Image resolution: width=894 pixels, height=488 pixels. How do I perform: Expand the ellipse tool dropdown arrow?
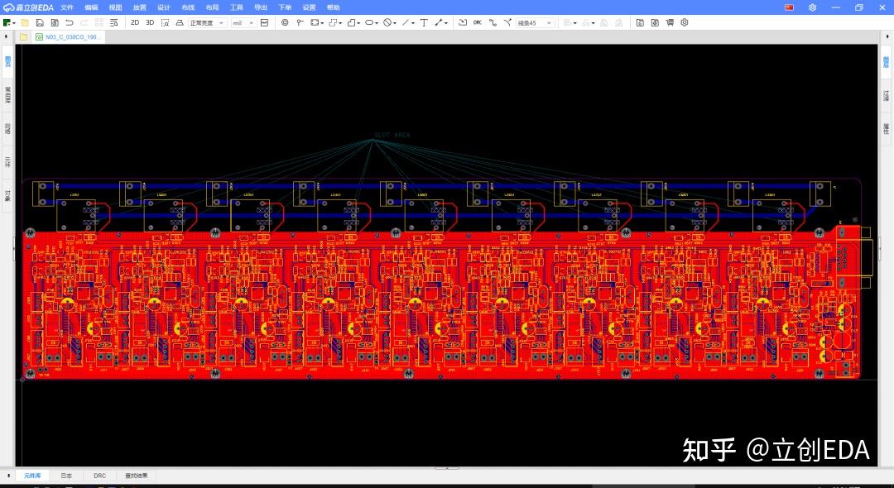tap(377, 23)
